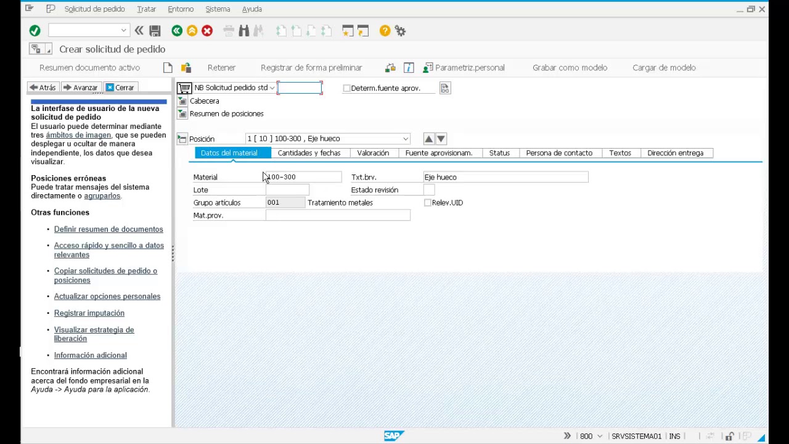Click the Check document scales icon
This screenshot has height=444, width=789.
[390, 68]
